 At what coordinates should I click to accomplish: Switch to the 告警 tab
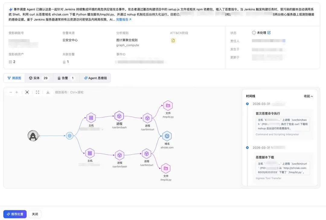point(66,78)
